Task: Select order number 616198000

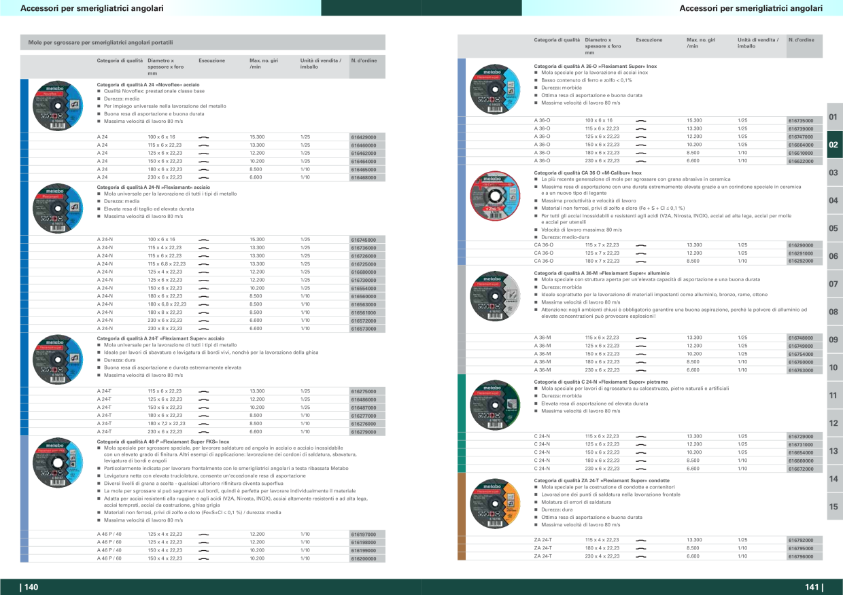Action: (x=363, y=543)
